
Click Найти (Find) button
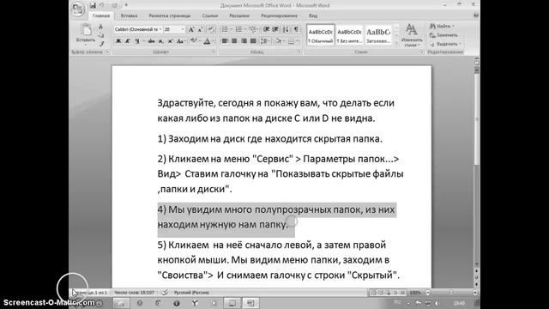[x=442, y=26]
